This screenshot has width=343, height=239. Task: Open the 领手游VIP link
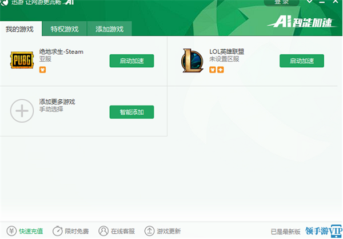322,230
